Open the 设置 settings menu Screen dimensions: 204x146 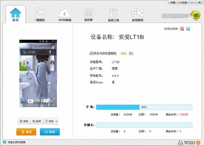click(x=173, y=3)
